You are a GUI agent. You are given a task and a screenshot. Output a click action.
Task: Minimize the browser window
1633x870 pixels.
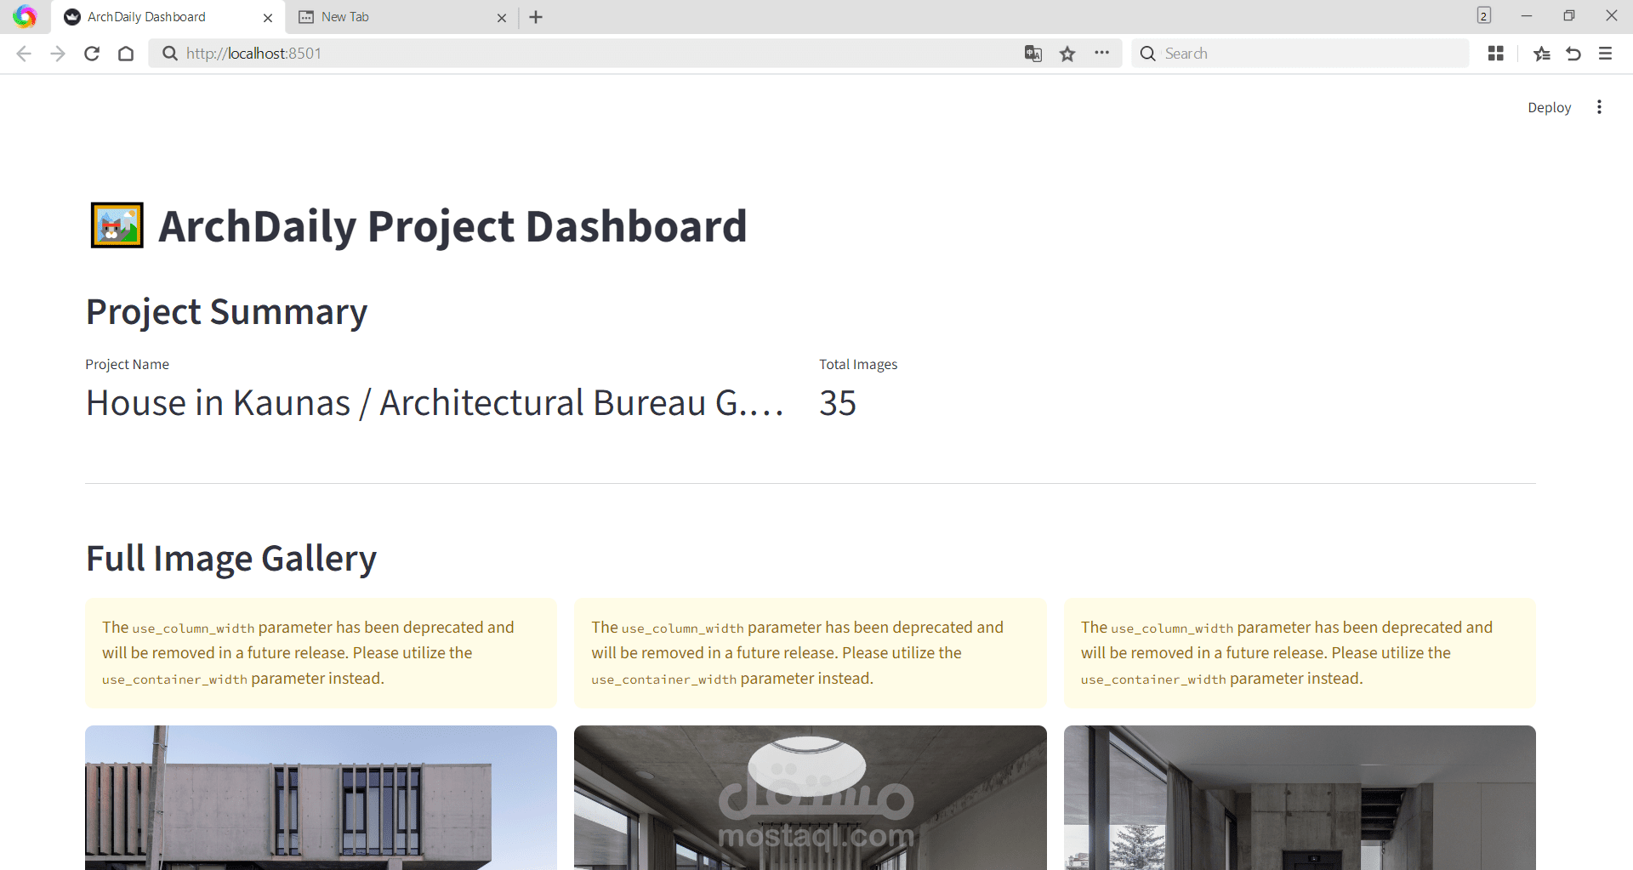pos(1527,15)
